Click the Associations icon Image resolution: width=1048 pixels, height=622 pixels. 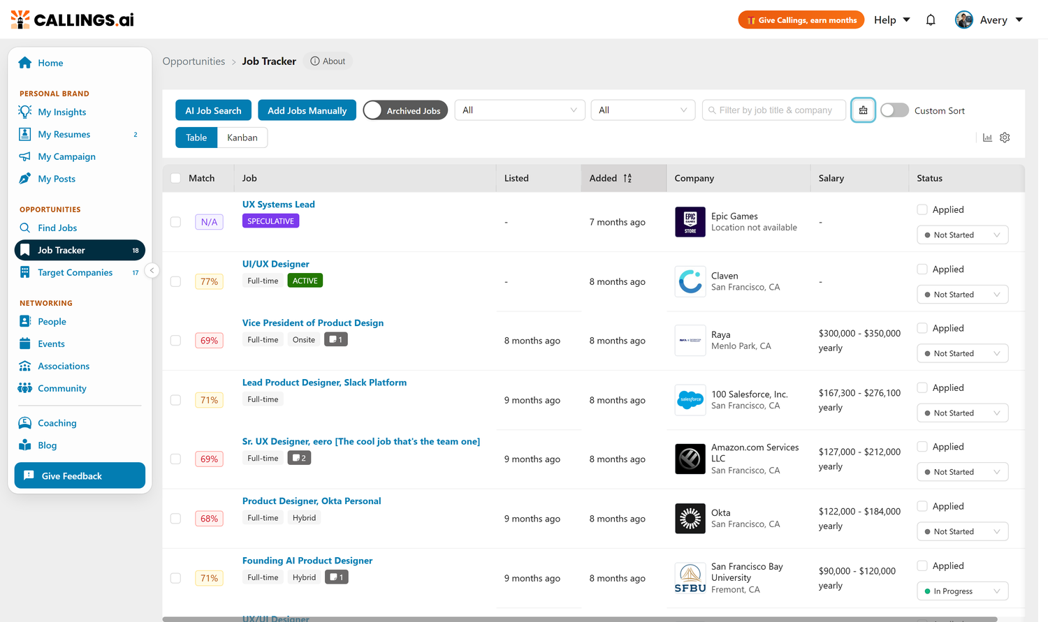point(25,366)
